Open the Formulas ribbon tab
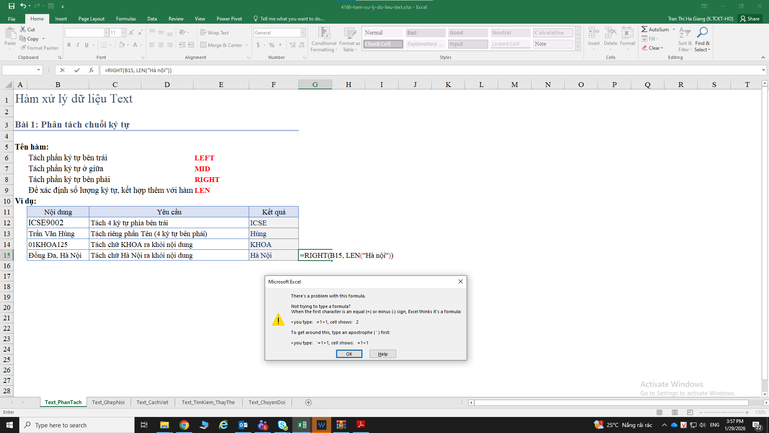 [x=126, y=19]
